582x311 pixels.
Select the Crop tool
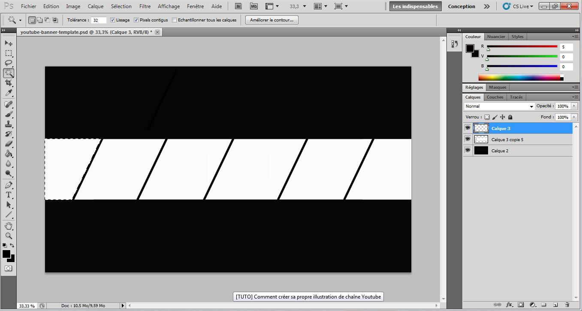(x=9, y=83)
